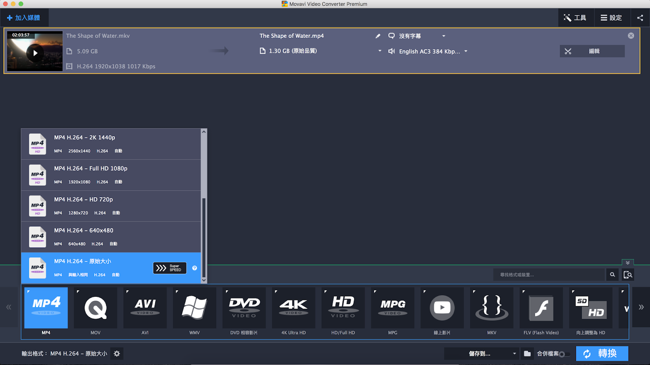Image resolution: width=650 pixels, height=365 pixels.
Task: Select the MP4 format icon
Action: coord(46,308)
